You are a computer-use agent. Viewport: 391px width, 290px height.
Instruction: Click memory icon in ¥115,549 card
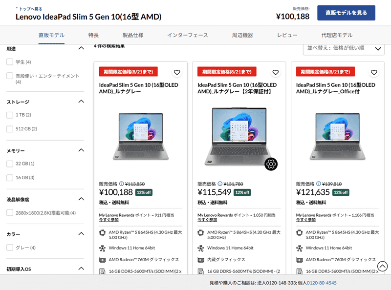[201, 271]
